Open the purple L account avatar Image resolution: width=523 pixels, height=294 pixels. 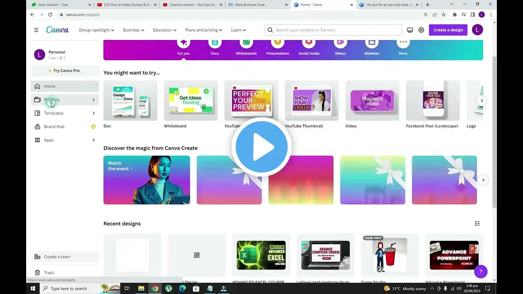(x=477, y=30)
